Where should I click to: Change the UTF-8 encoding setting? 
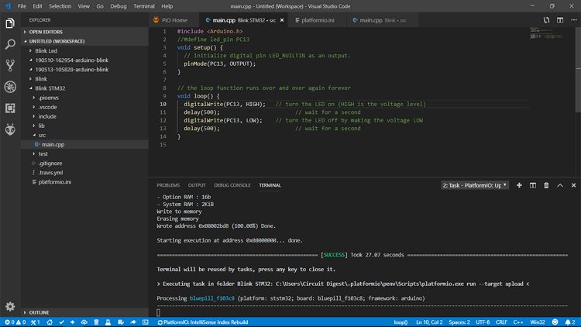pyautogui.click(x=483, y=322)
